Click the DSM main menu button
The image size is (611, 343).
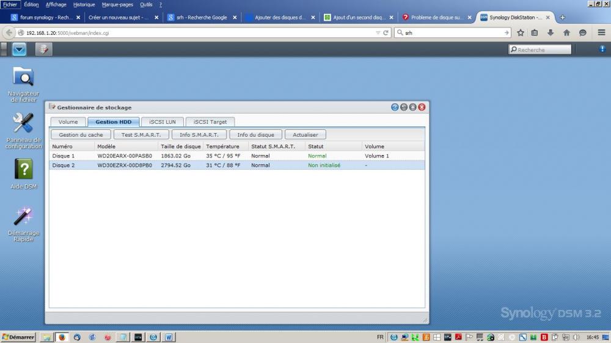point(19,49)
